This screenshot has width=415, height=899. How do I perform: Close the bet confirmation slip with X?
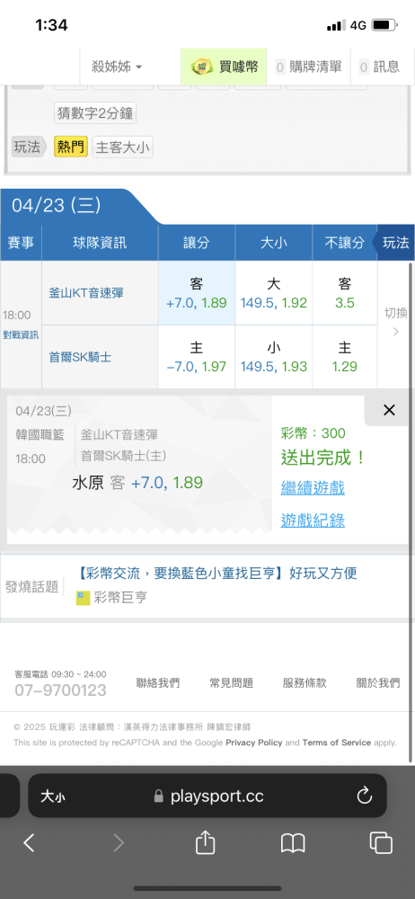point(389,410)
